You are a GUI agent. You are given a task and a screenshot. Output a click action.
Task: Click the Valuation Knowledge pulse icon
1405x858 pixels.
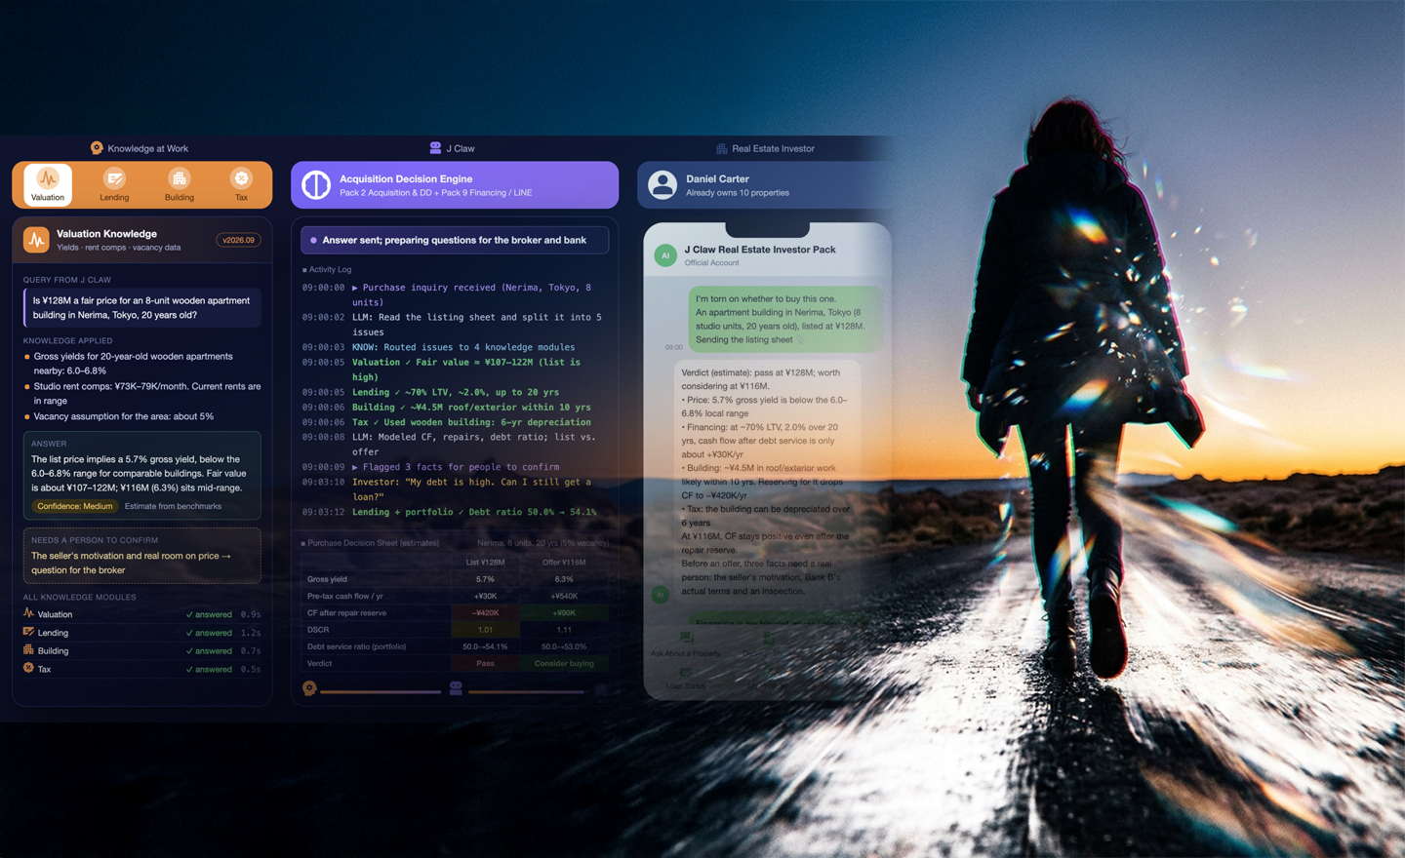click(36, 240)
